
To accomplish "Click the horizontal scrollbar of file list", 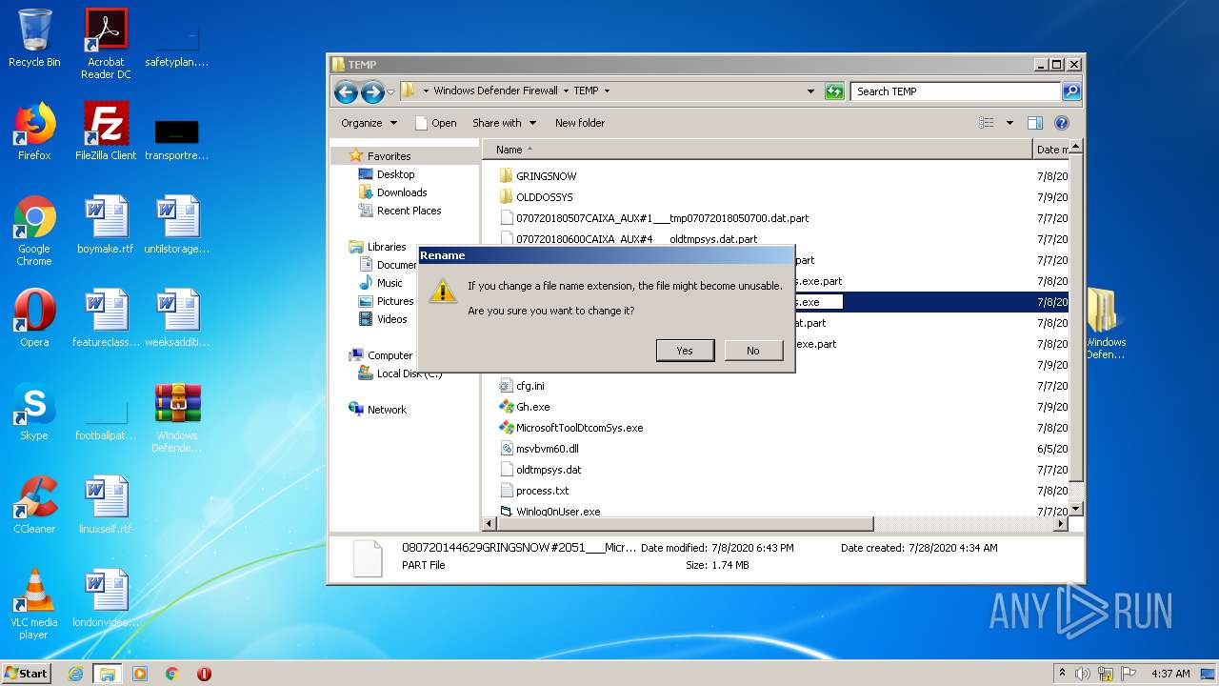I will [x=686, y=524].
